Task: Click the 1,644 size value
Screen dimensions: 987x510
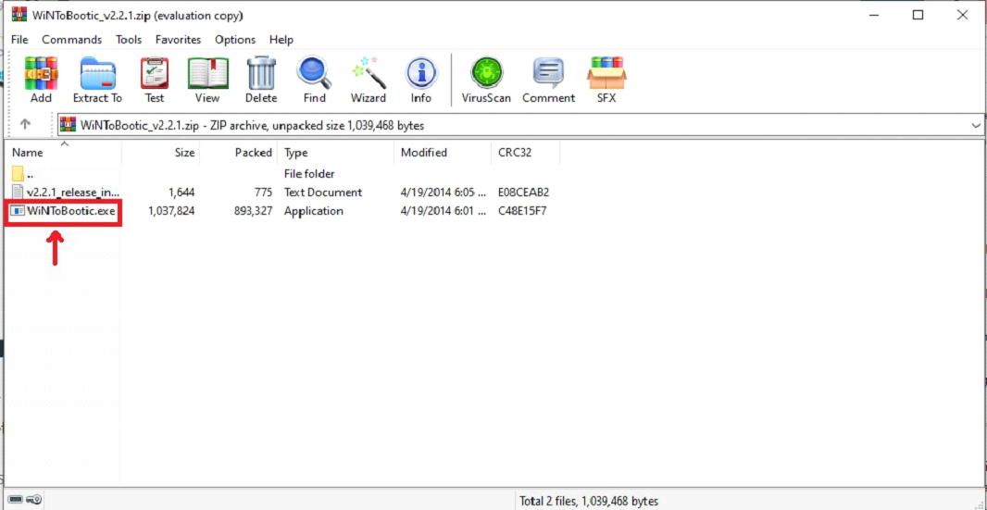Action: pyautogui.click(x=181, y=192)
